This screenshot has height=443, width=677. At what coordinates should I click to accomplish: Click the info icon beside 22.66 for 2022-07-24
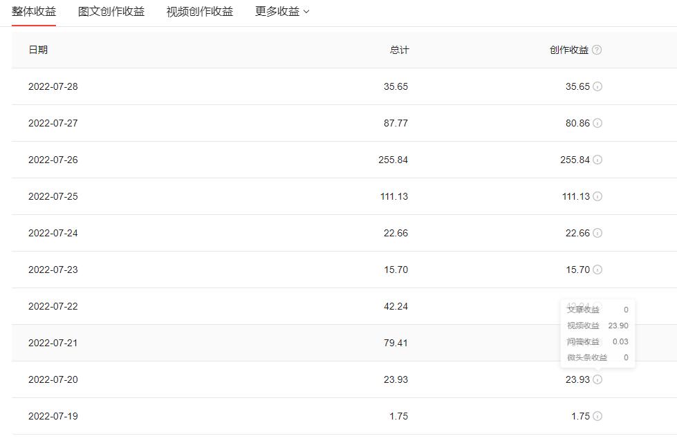pyautogui.click(x=599, y=233)
